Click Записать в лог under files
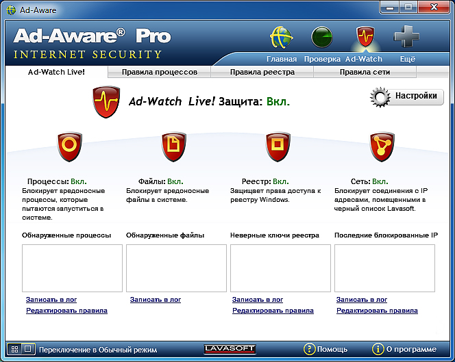Viewport: 455px width, 362px height. click(x=156, y=300)
